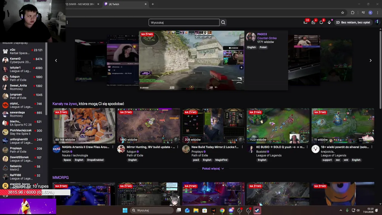The height and width of the screenshot is (215, 382).
Task: Close the SVMIR browser tab
Action: coord(98,4)
